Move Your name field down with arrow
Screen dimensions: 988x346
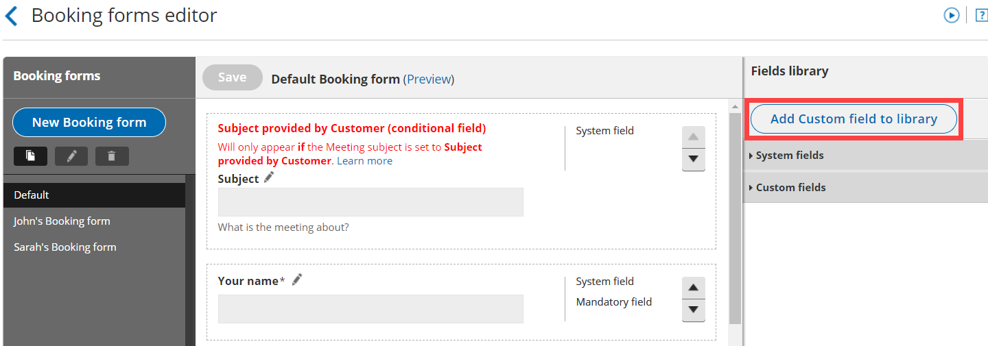pyautogui.click(x=693, y=310)
